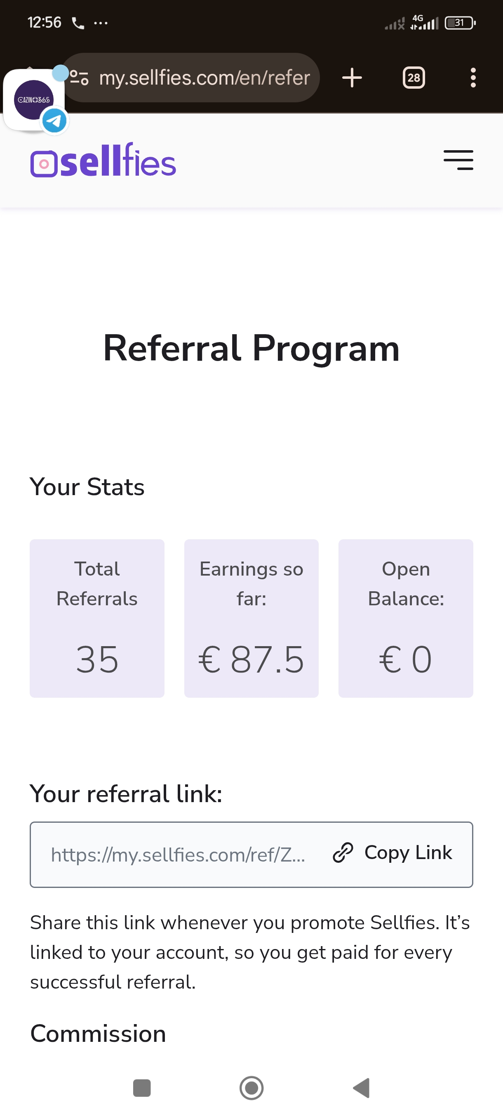The height and width of the screenshot is (1119, 503).
Task: Tap the Referral Program page heading
Action: click(x=251, y=348)
